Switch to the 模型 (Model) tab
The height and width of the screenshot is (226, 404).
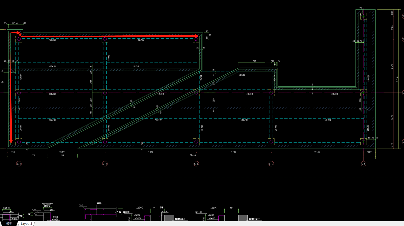point(9,224)
